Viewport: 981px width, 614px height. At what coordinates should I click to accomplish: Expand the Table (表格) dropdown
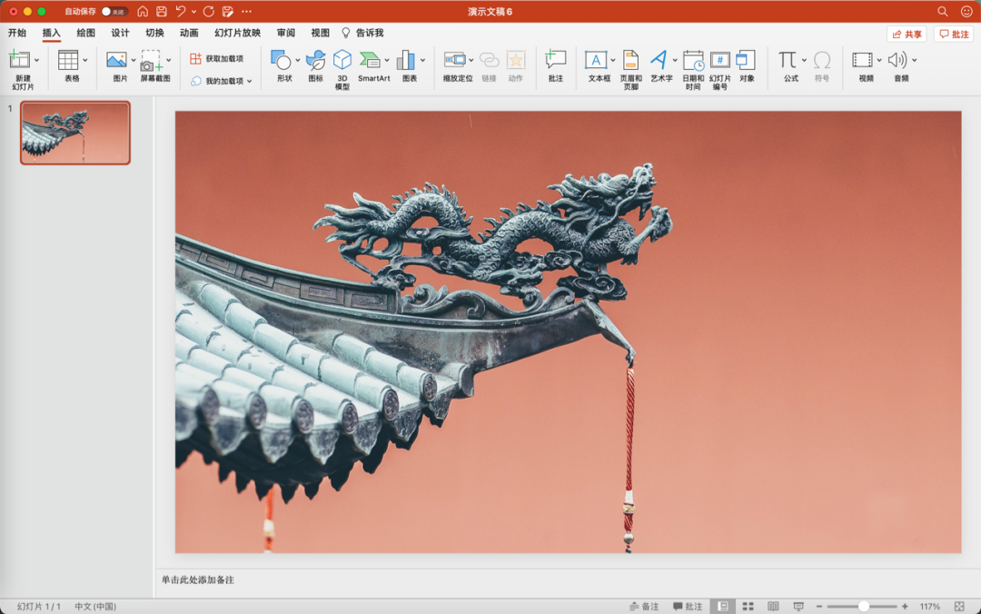[85, 61]
